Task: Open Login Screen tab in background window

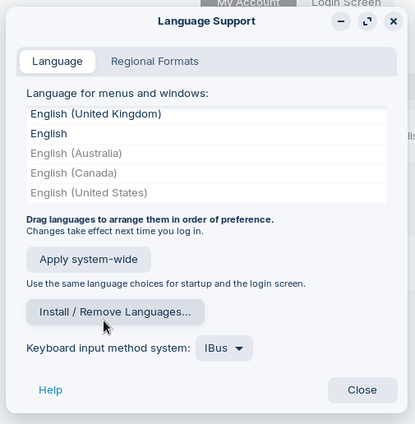Action: (346, 3)
